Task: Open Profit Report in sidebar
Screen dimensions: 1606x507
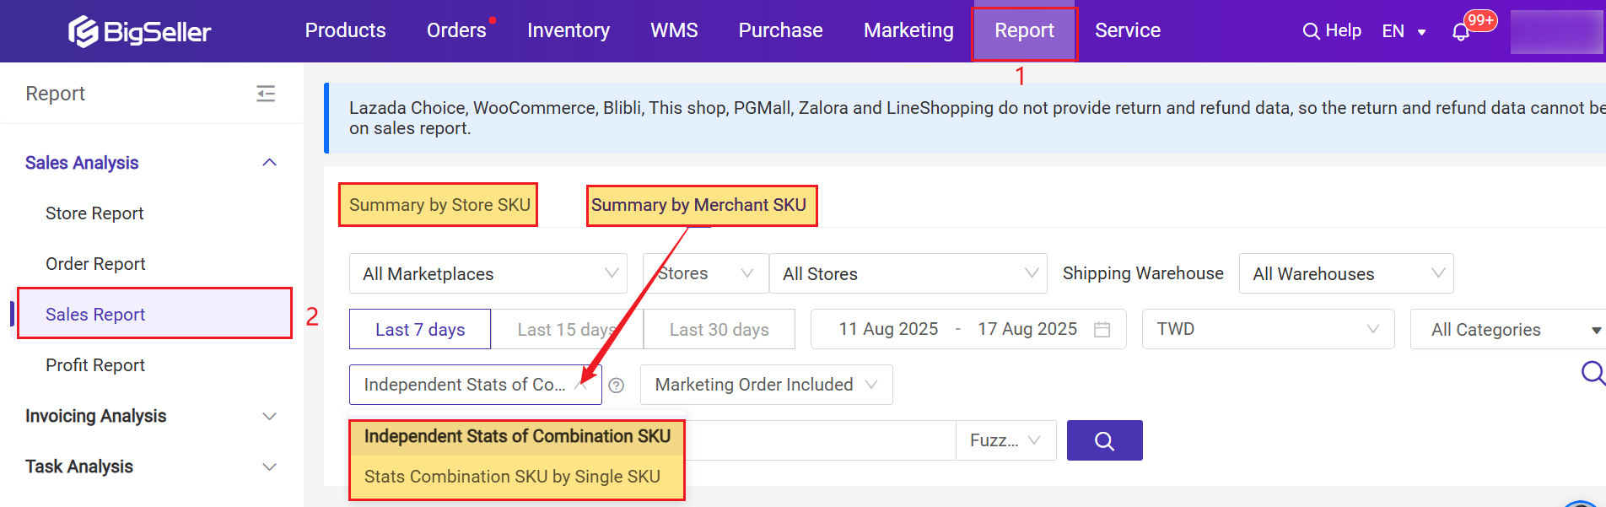Action: (x=95, y=365)
